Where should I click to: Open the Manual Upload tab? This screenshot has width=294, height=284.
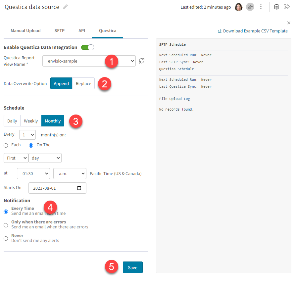tap(25, 30)
